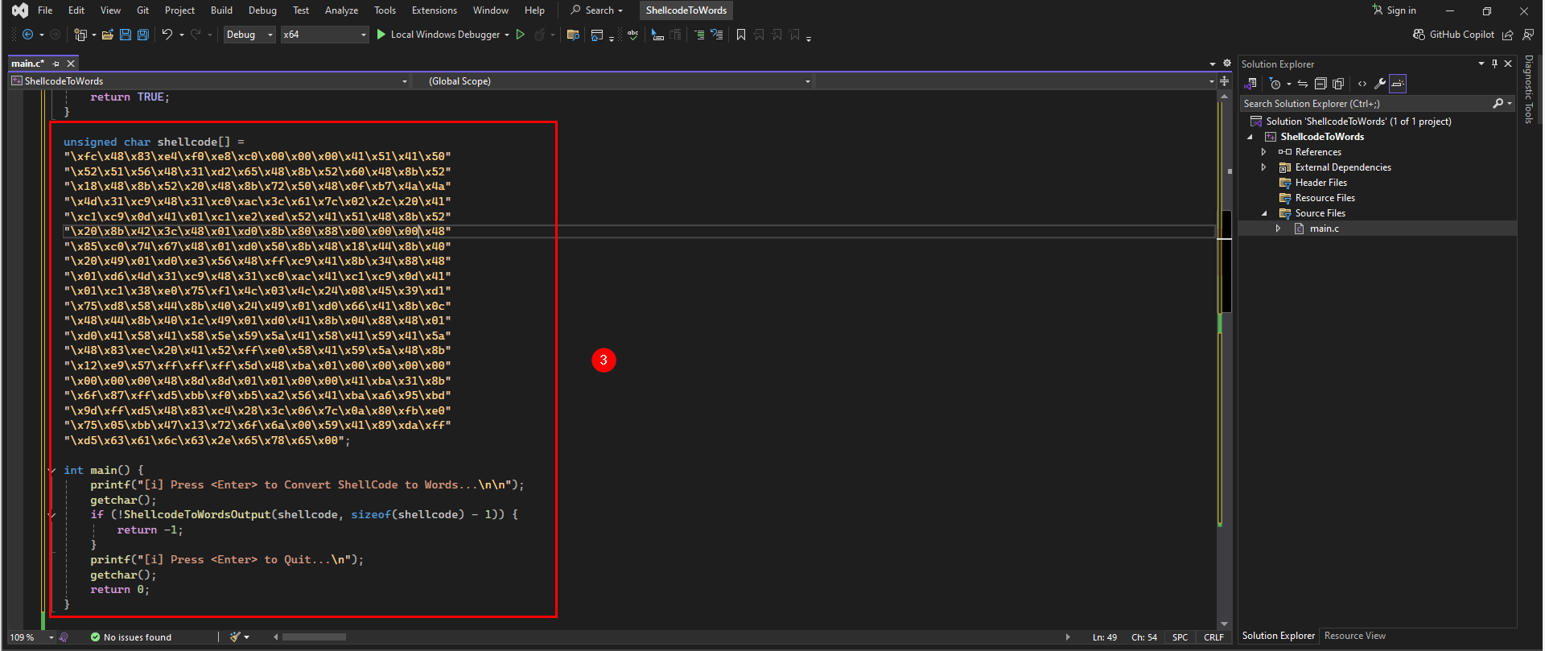Save main.c with the single-disk Save icon

tap(126, 35)
